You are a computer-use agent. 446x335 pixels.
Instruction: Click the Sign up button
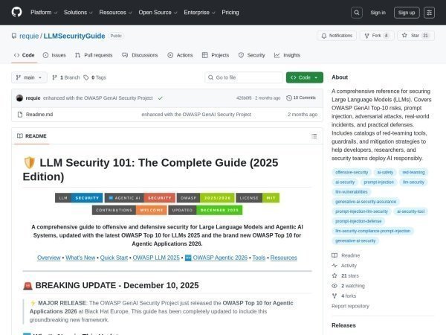[x=407, y=13]
